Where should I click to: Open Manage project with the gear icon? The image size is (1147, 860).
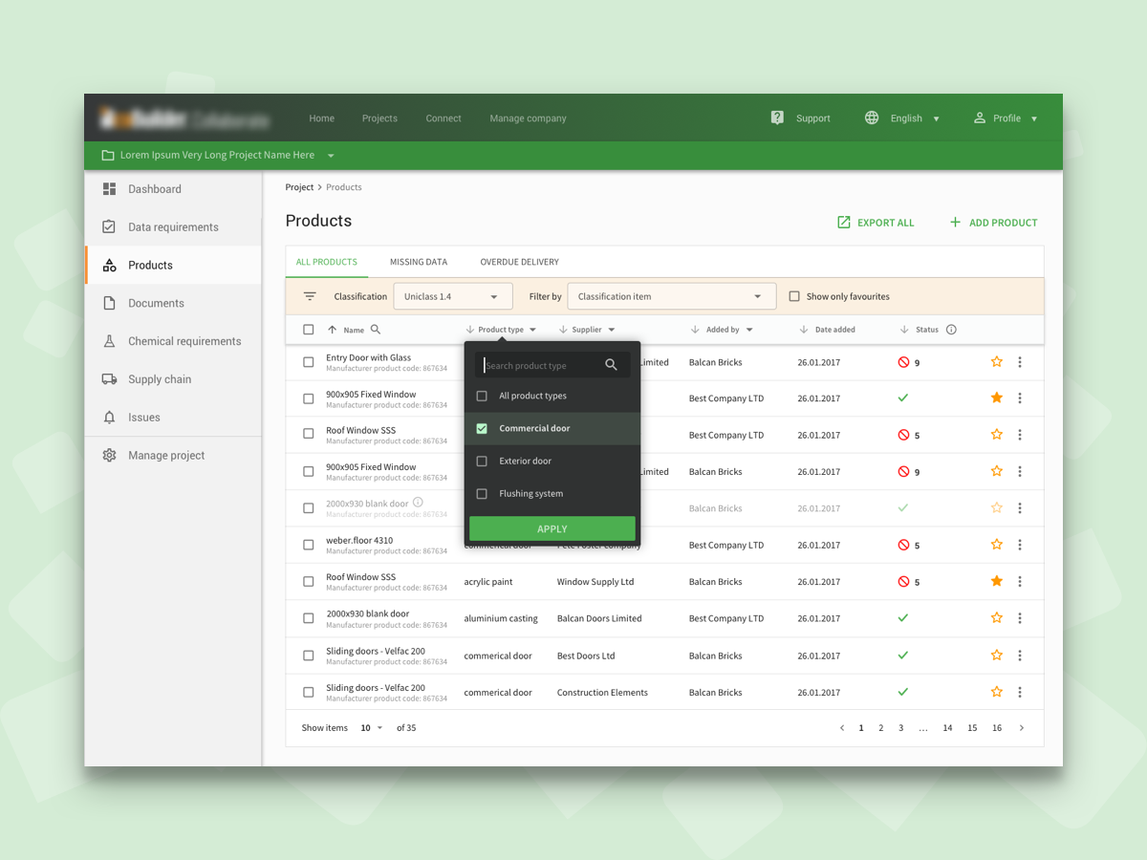click(109, 455)
